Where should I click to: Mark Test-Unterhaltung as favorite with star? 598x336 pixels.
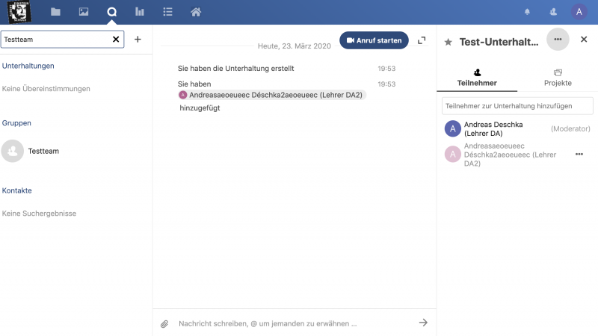pyautogui.click(x=449, y=43)
